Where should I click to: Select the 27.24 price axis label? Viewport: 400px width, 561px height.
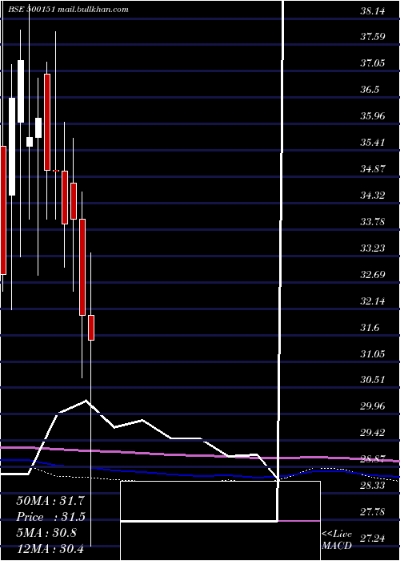(373, 539)
